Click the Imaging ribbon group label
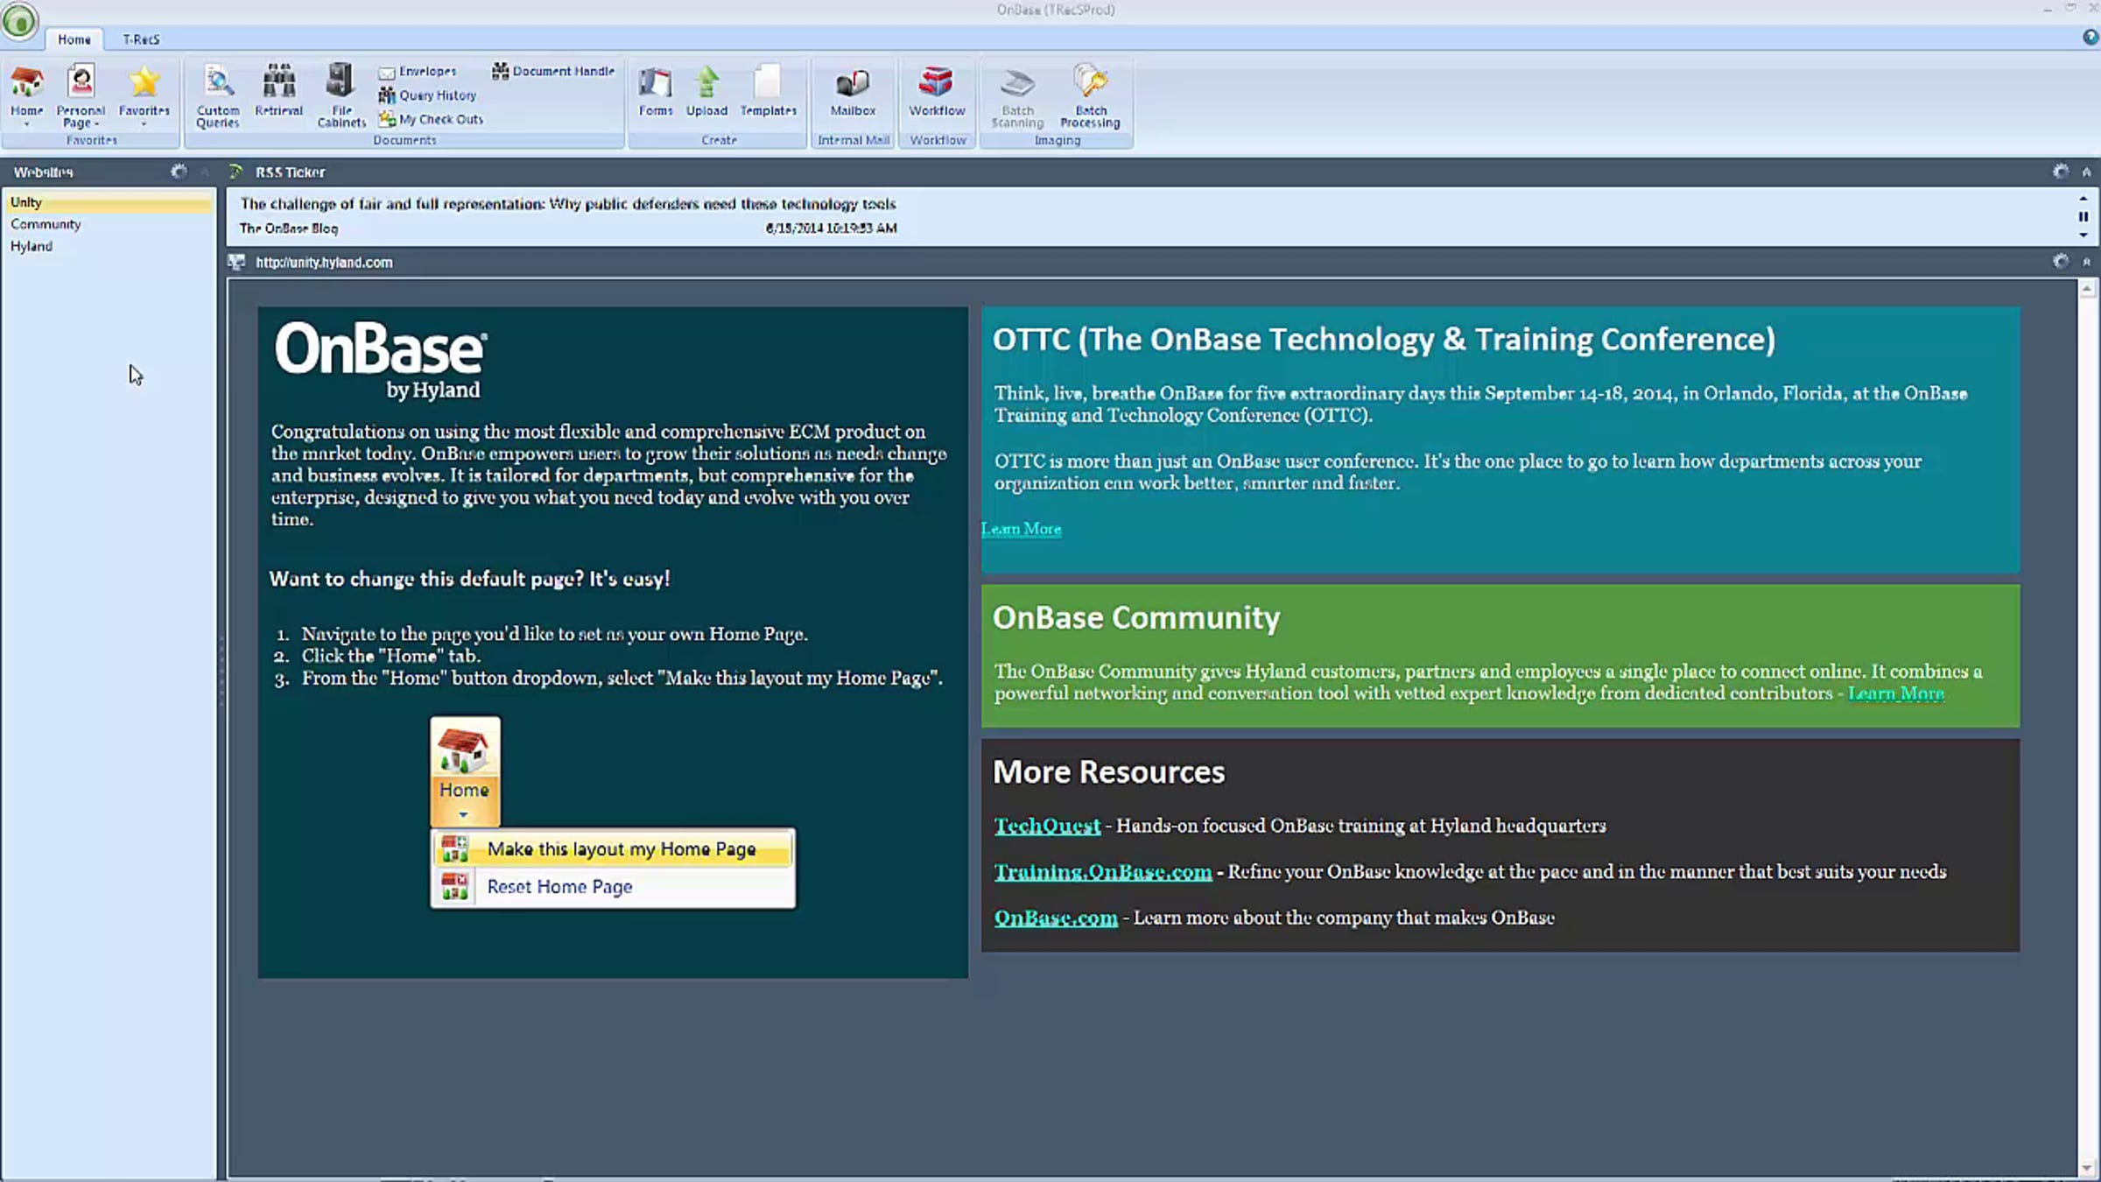2101x1182 pixels. [1058, 140]
